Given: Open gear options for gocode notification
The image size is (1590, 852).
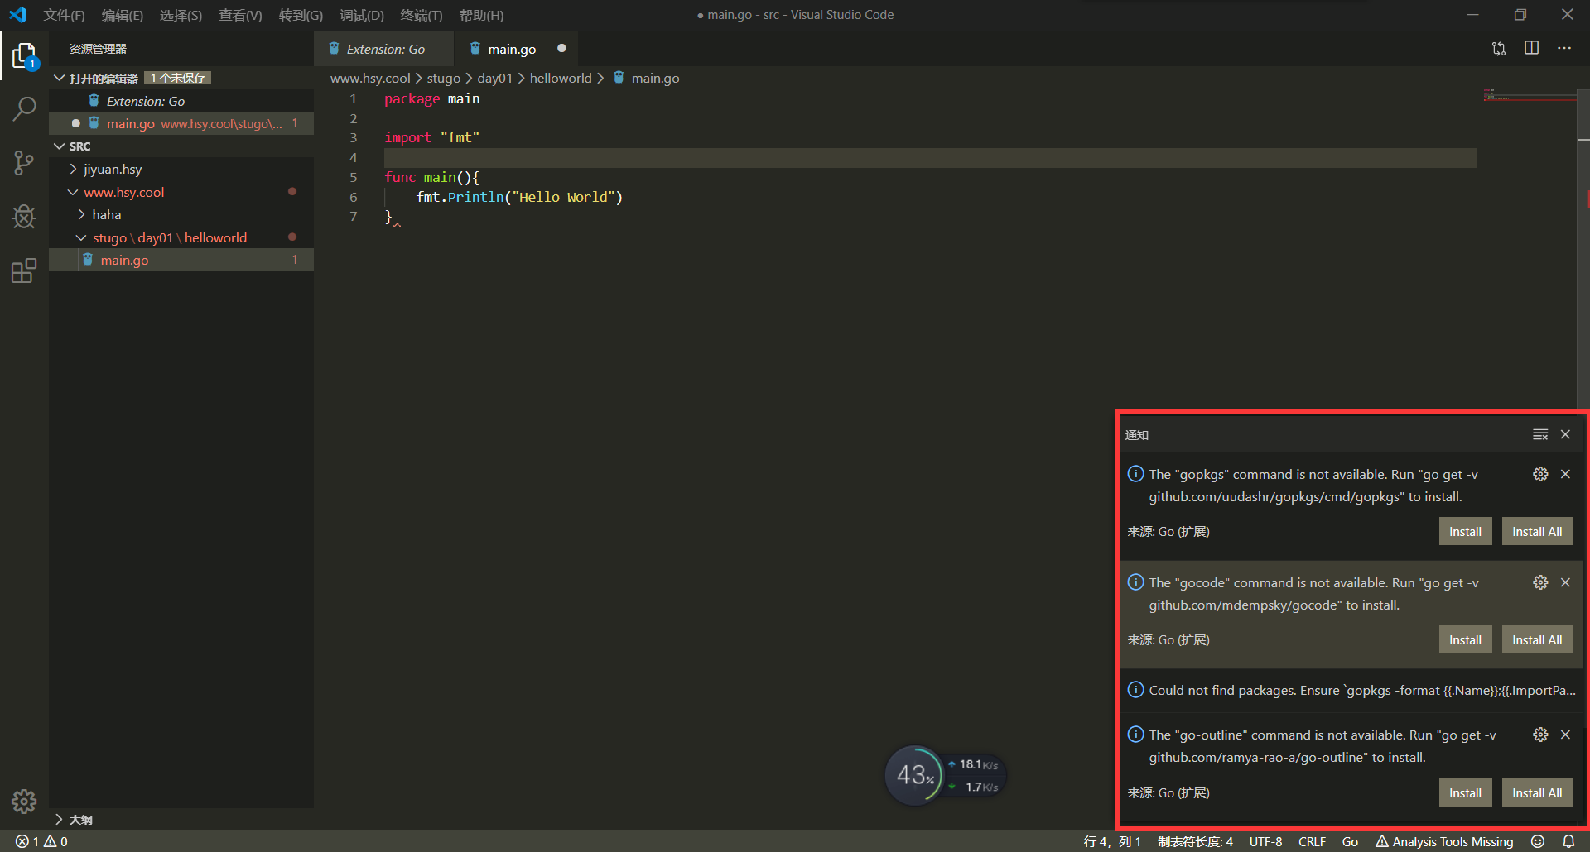Looking at the screenshot, I should point(1540,582).
